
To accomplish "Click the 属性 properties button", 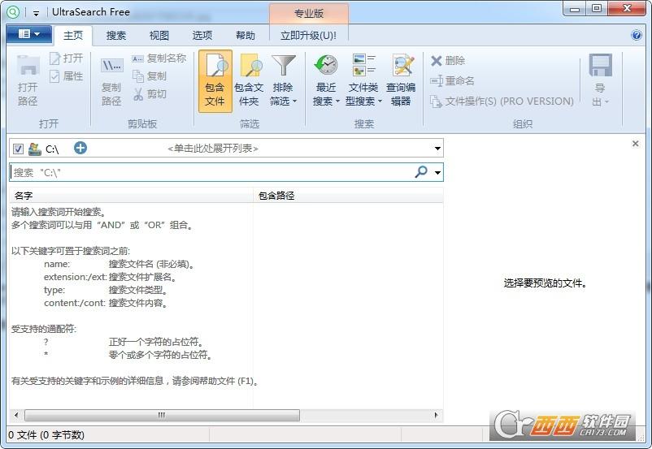I will pos(67,76).
